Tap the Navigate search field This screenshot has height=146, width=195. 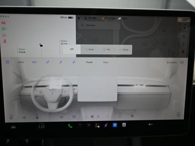(x=99, y=25)
